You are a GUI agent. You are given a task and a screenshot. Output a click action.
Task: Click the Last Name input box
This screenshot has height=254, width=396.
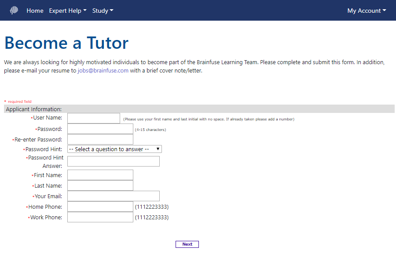coord(100,185)
